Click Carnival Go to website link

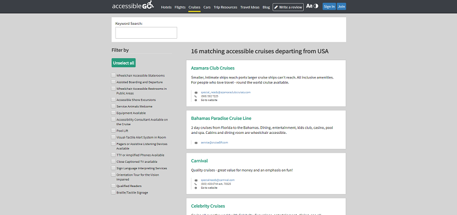pos(209,188)
